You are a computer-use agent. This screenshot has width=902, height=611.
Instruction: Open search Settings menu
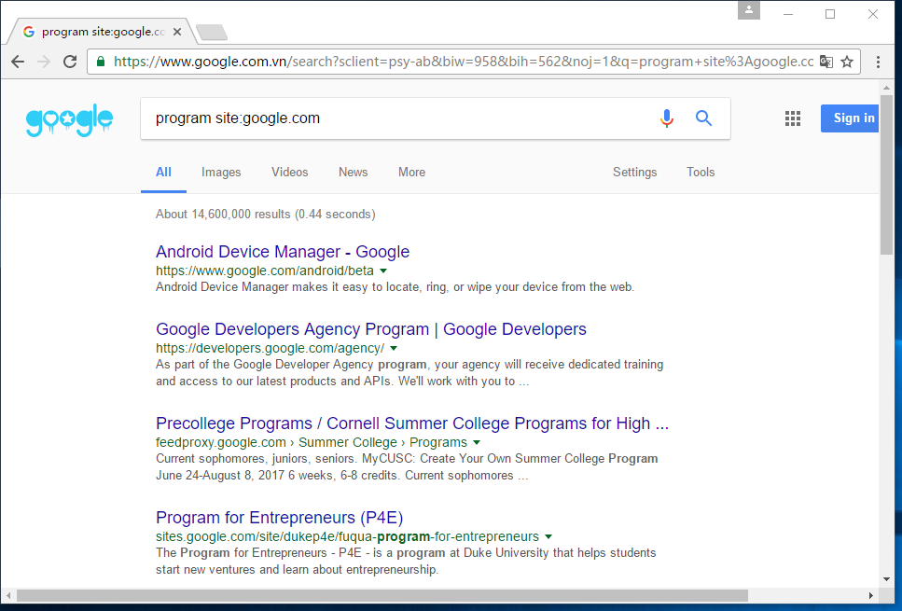tap(634, 172)
